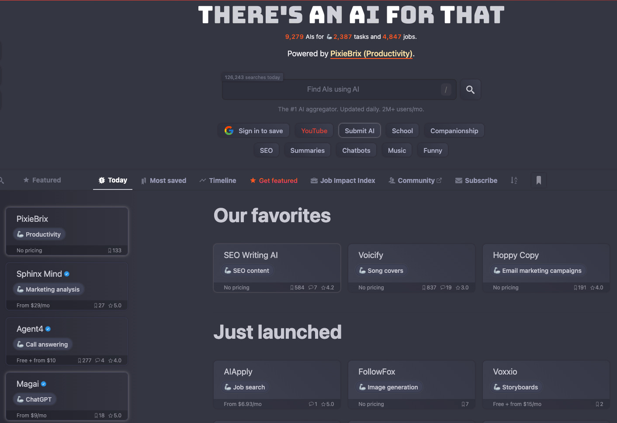Open the bookmark saved list icon

[x=539, y=180]
